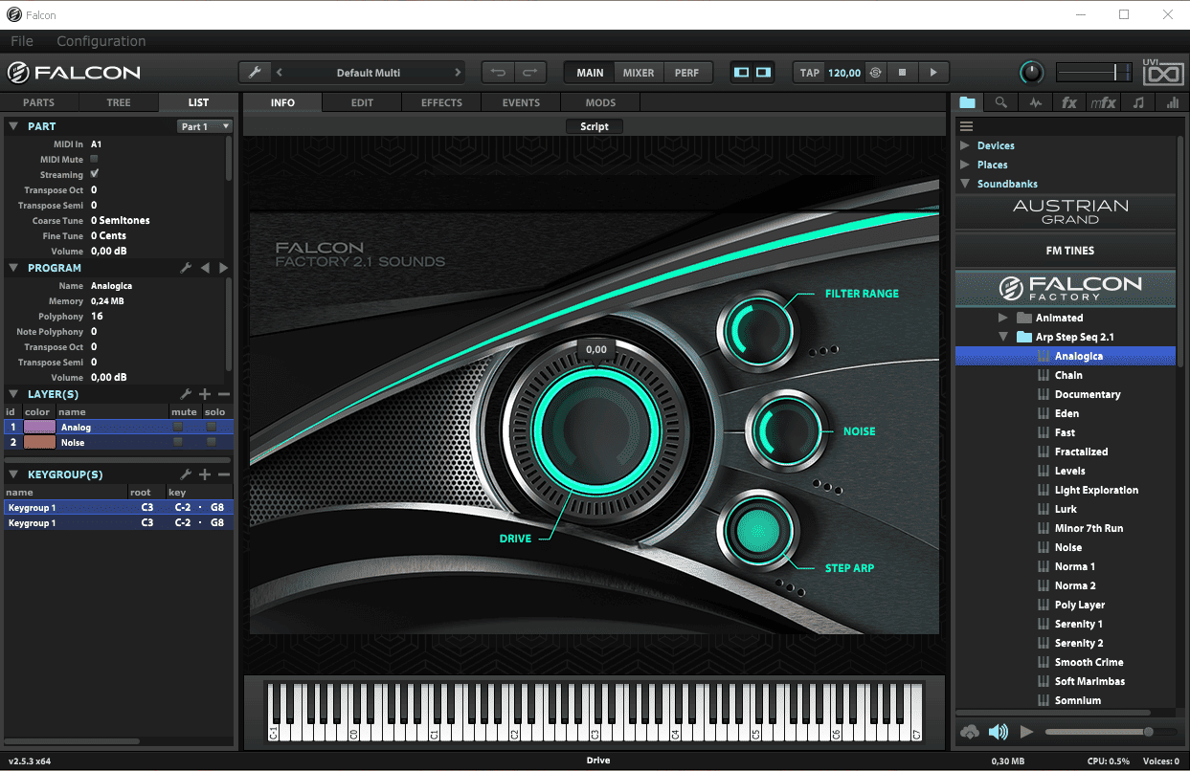
Task: Switch to the MIXER view
Action: [x=639, y=73]
